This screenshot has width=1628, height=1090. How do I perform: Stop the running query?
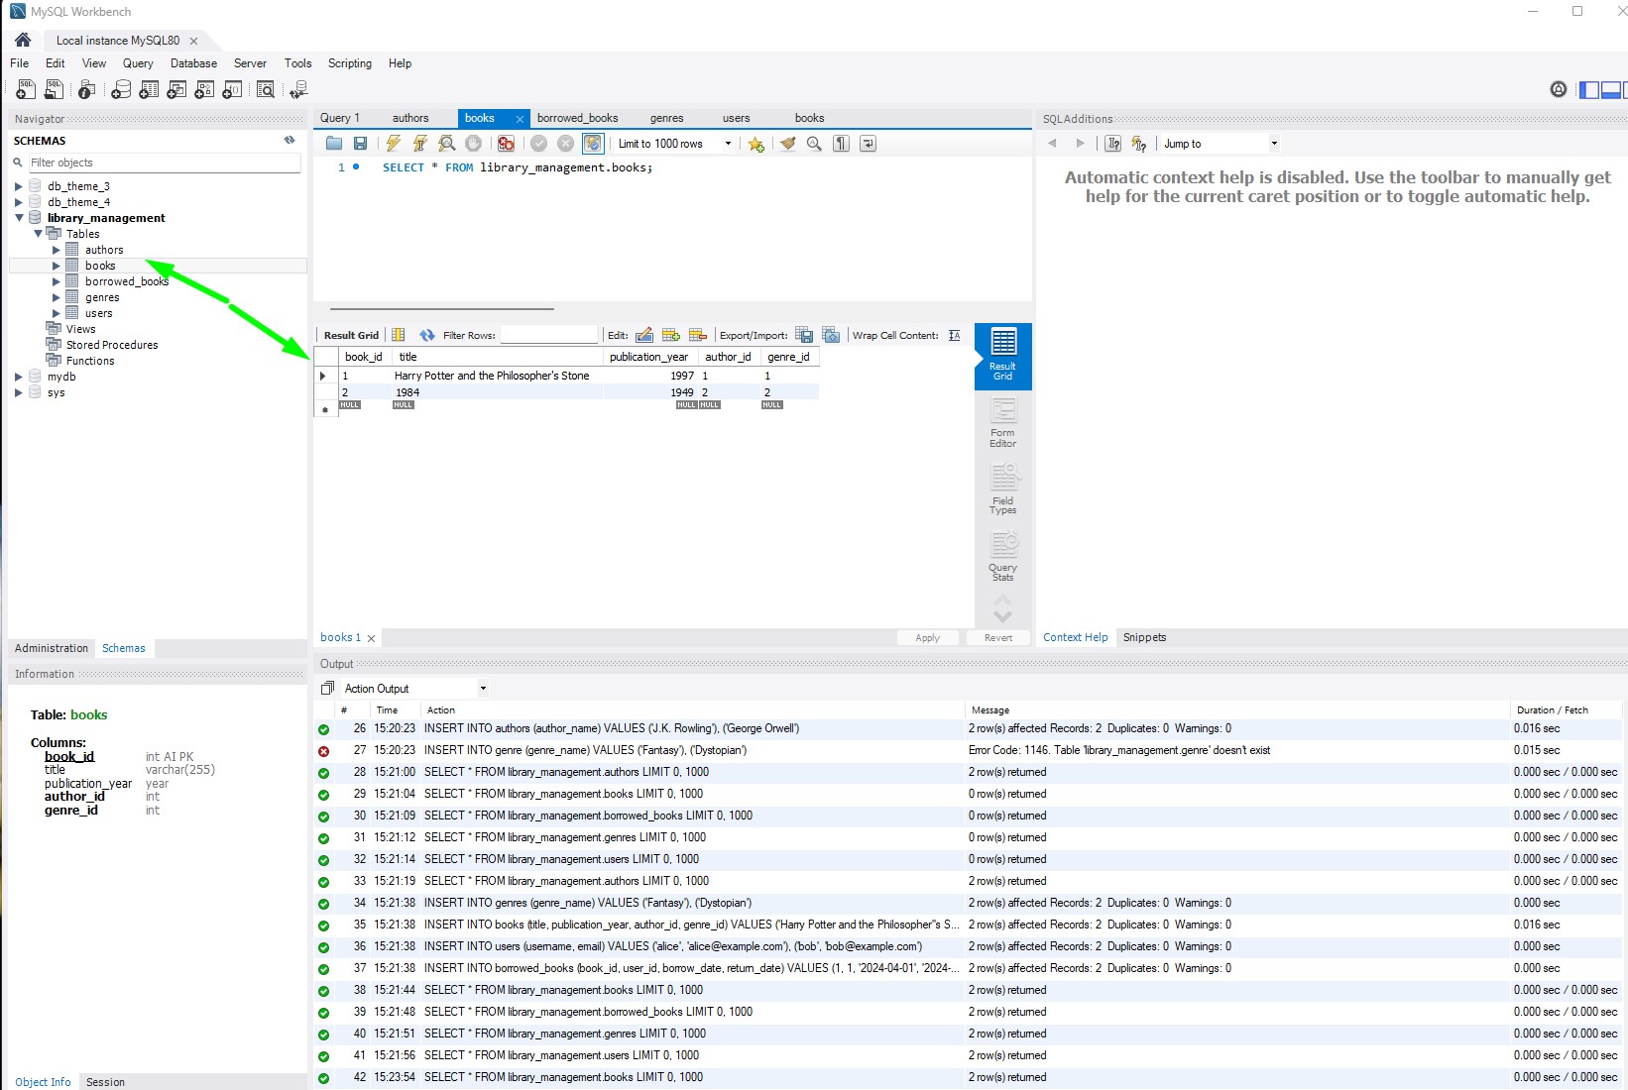[x=474, y=144]
